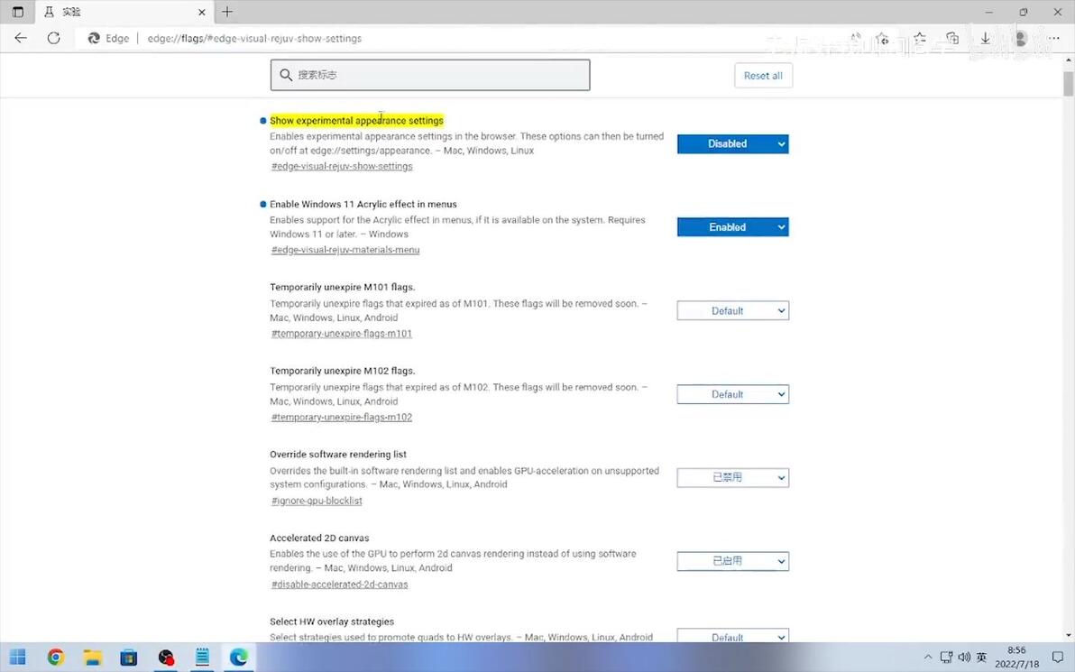Add this page to favorites star icon
The width and height of the screenshot is (1075, 672).
(883, 39)
